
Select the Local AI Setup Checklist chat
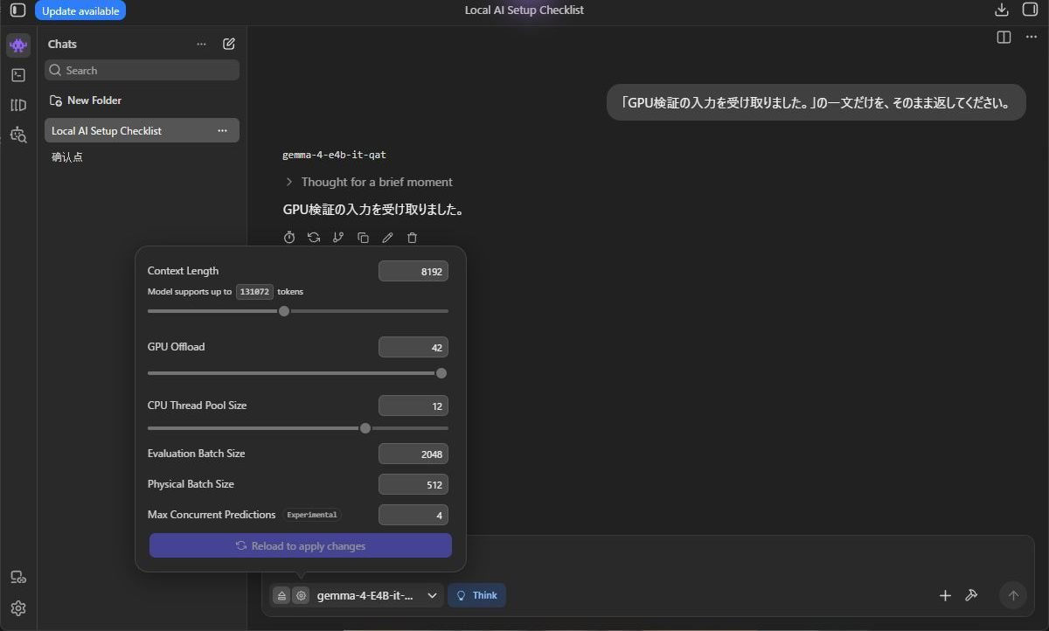pos(142,130)
